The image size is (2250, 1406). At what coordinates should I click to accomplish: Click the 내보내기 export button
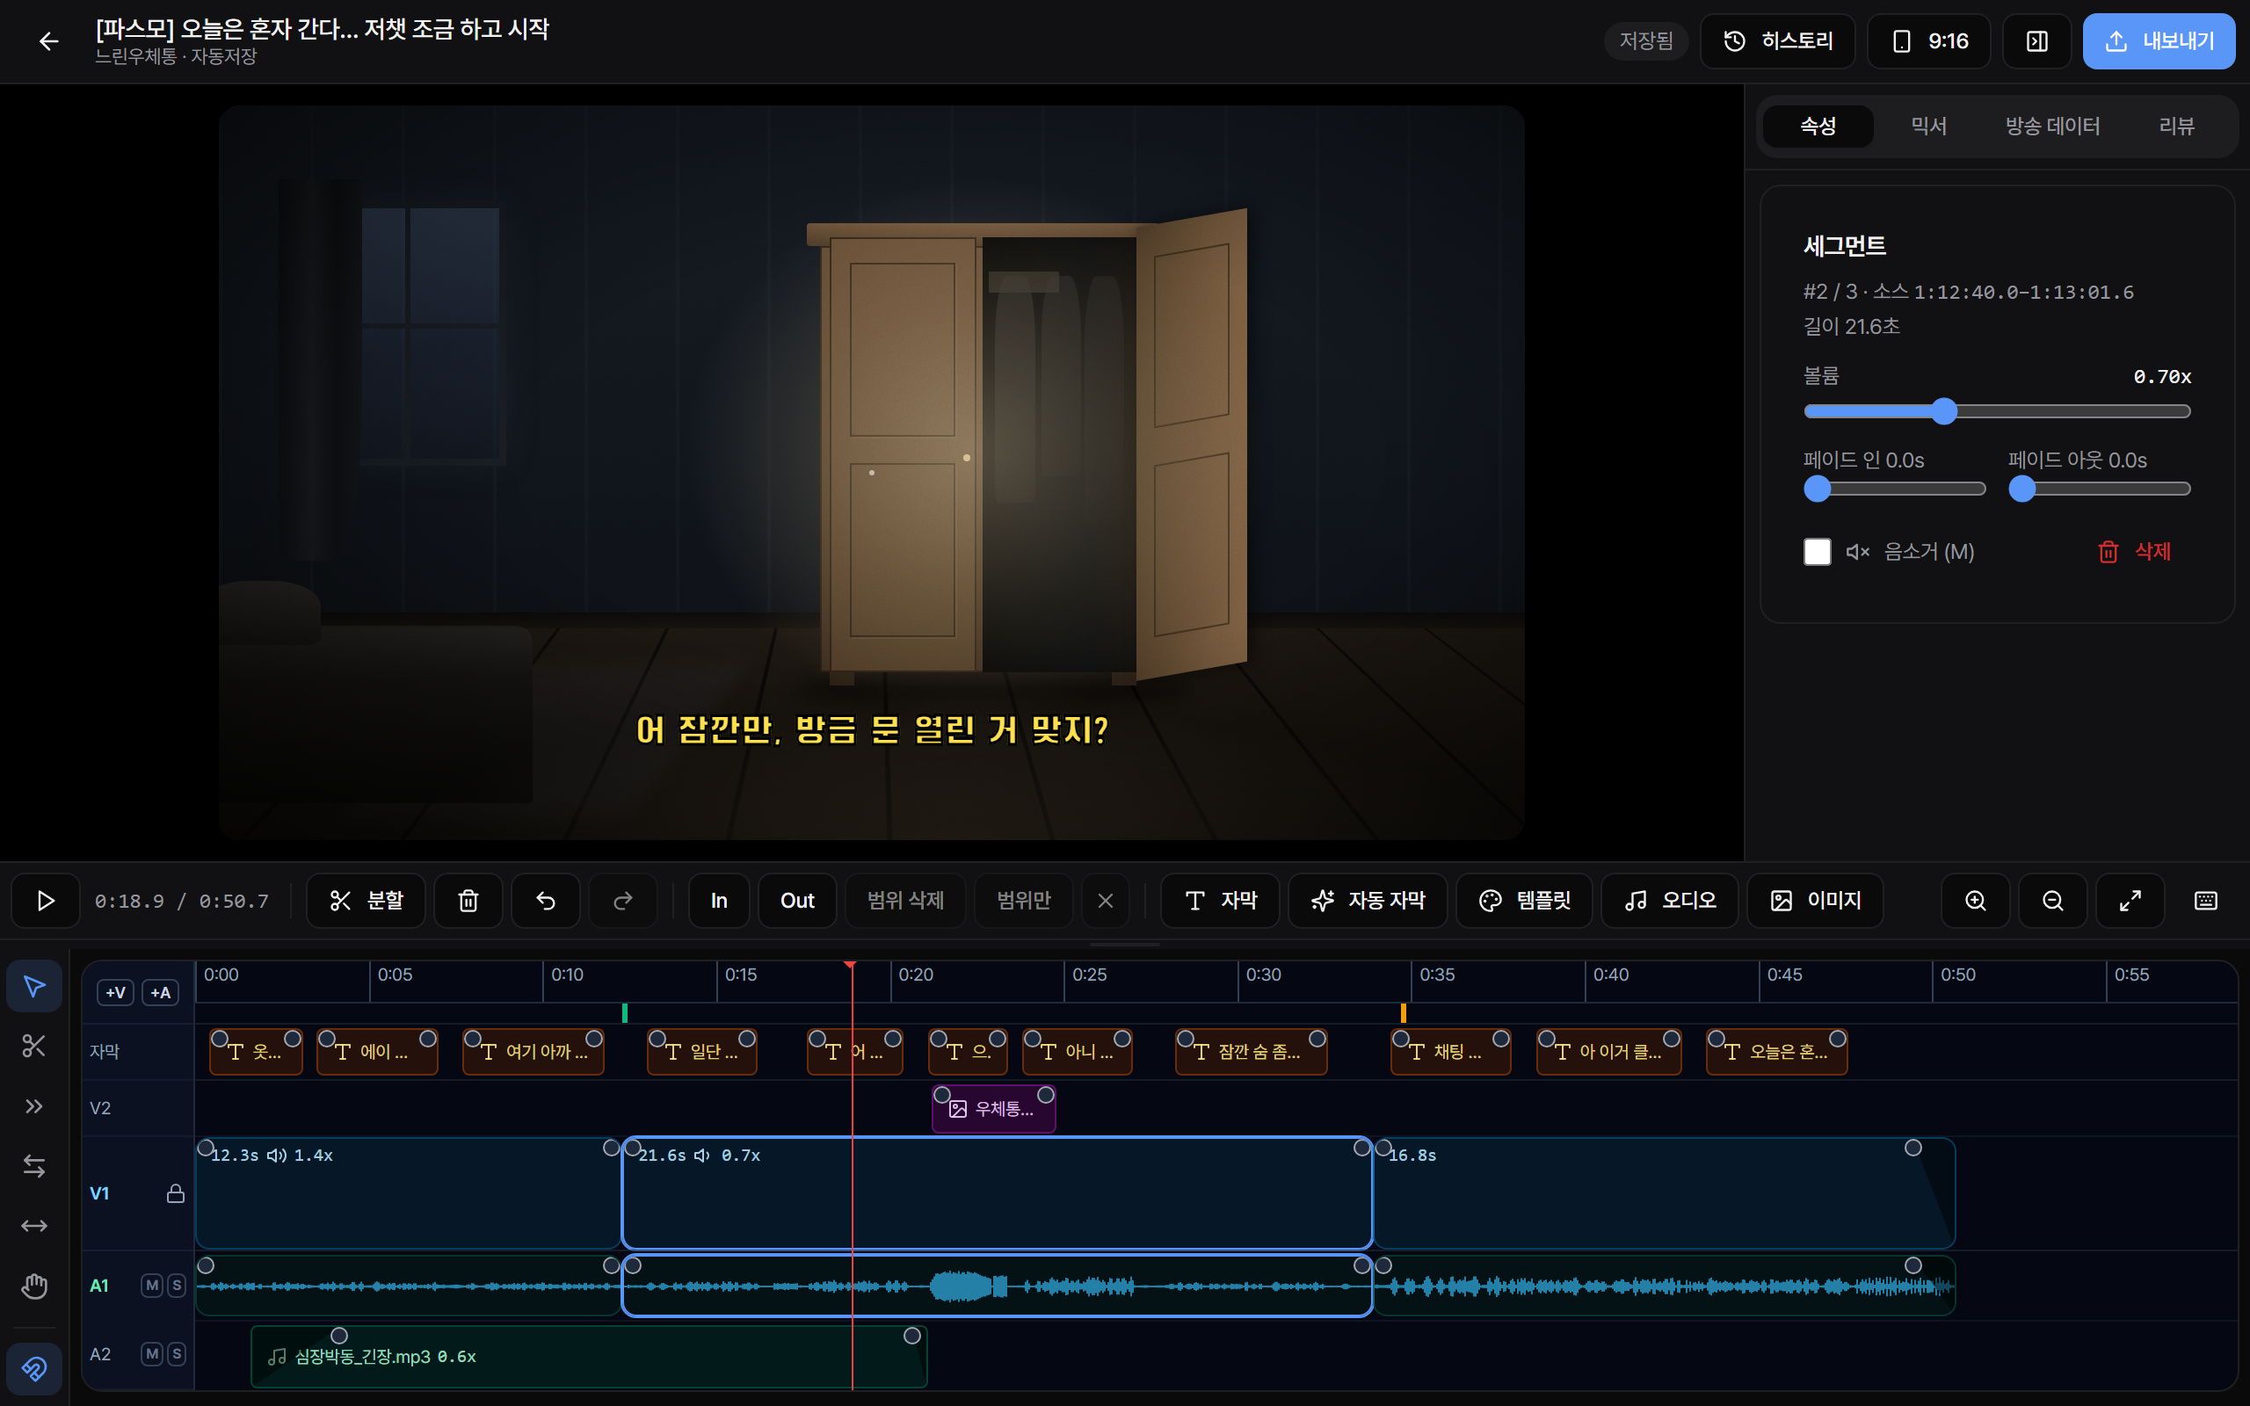pos(2158,41)
